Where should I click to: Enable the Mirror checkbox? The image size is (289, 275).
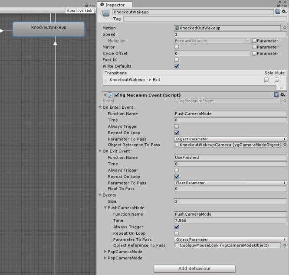tap(177, 47)
